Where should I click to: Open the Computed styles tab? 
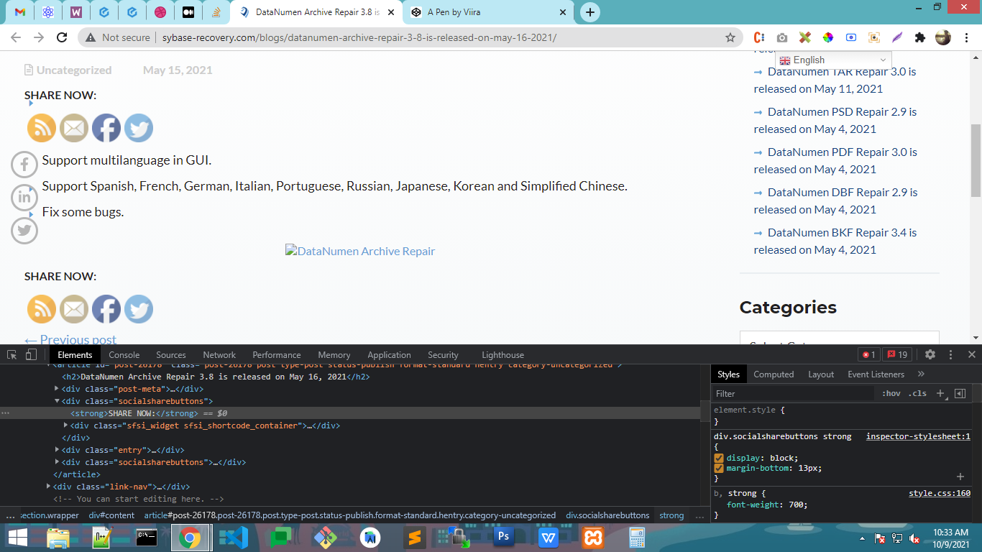(774, 374)
